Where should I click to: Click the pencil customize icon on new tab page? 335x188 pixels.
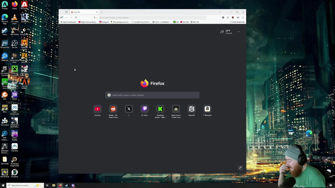pyautogui.click(x=240, y=168)
